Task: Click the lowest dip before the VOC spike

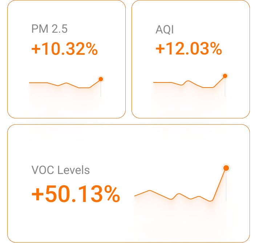Action: pos(210,201)
